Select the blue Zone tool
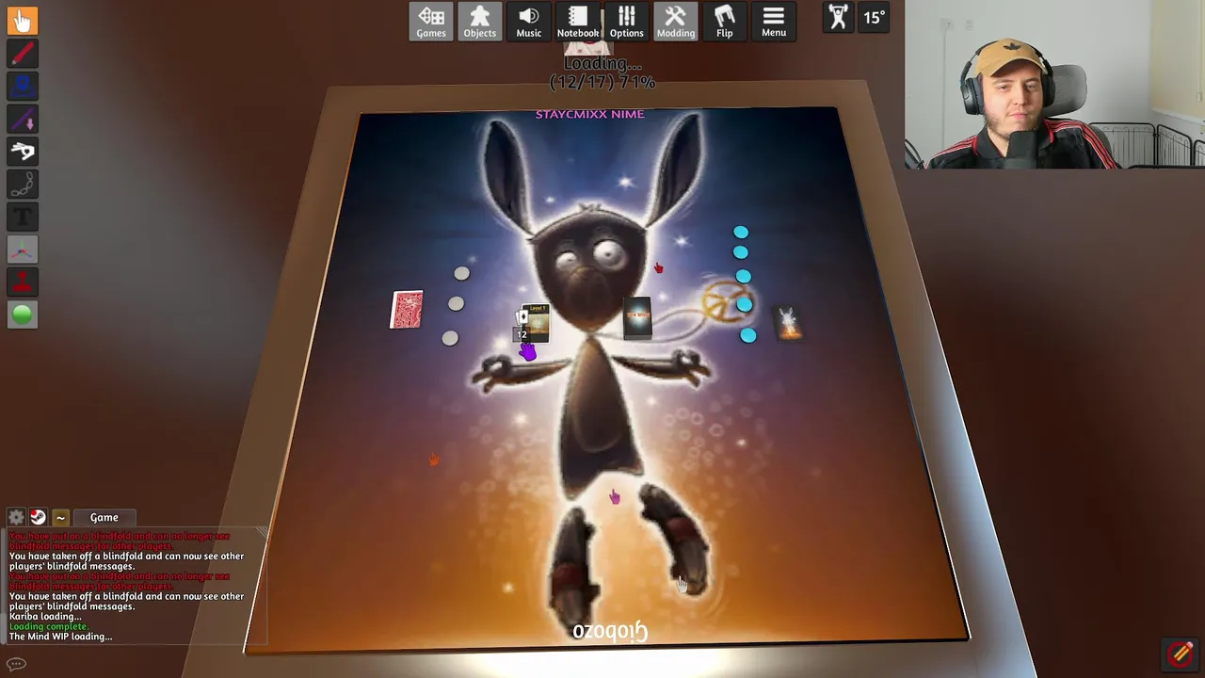The width and height of the screenshot is (1205, 678). click(x=23, y=87)
